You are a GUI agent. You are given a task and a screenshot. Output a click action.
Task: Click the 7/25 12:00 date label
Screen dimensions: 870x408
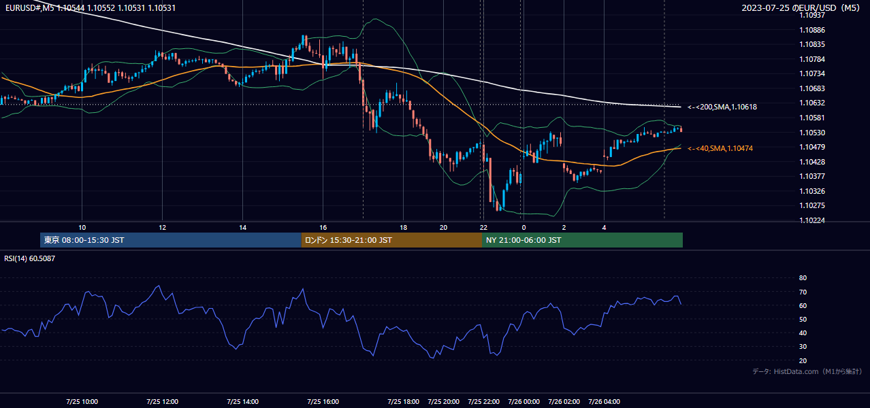coord(162,401)
